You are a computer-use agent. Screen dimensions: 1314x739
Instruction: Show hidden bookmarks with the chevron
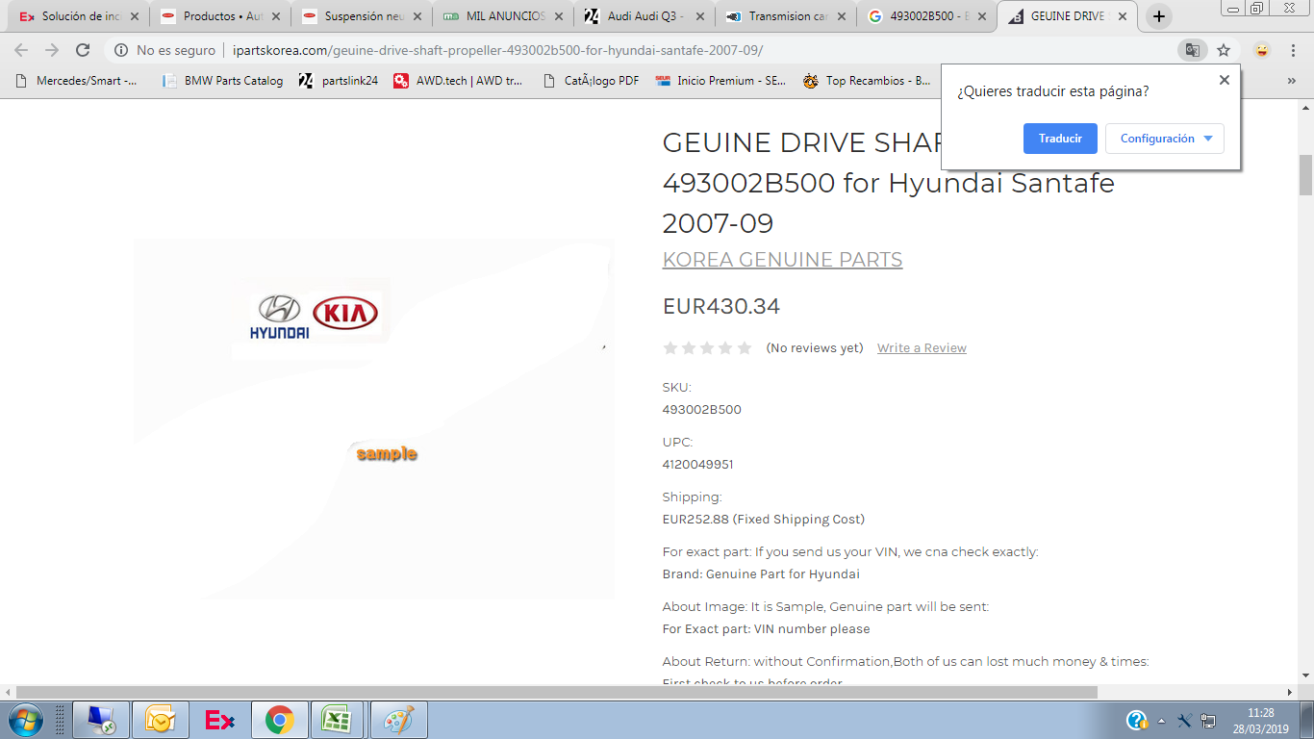(x=1291, y=81)
